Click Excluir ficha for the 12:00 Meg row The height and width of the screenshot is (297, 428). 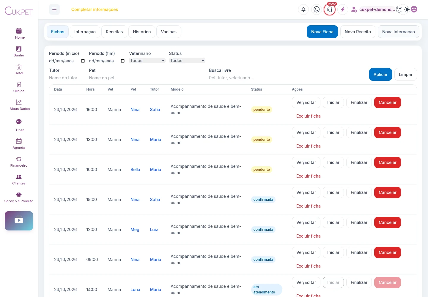tap(309, 236)
